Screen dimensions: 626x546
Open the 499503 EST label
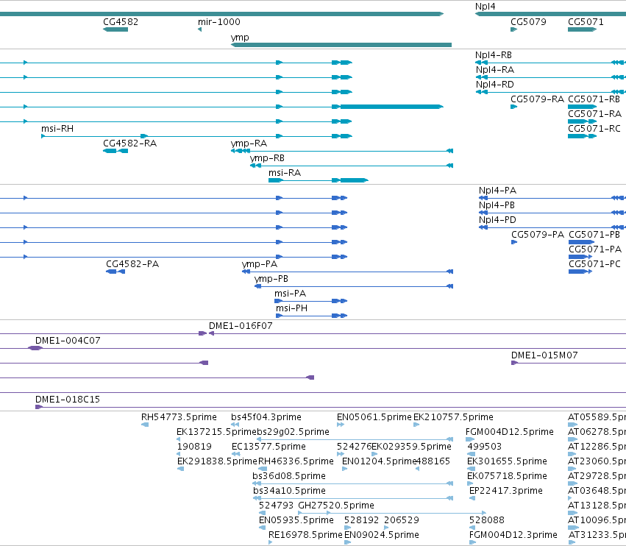pyautogui.click(x=484, y=447)
